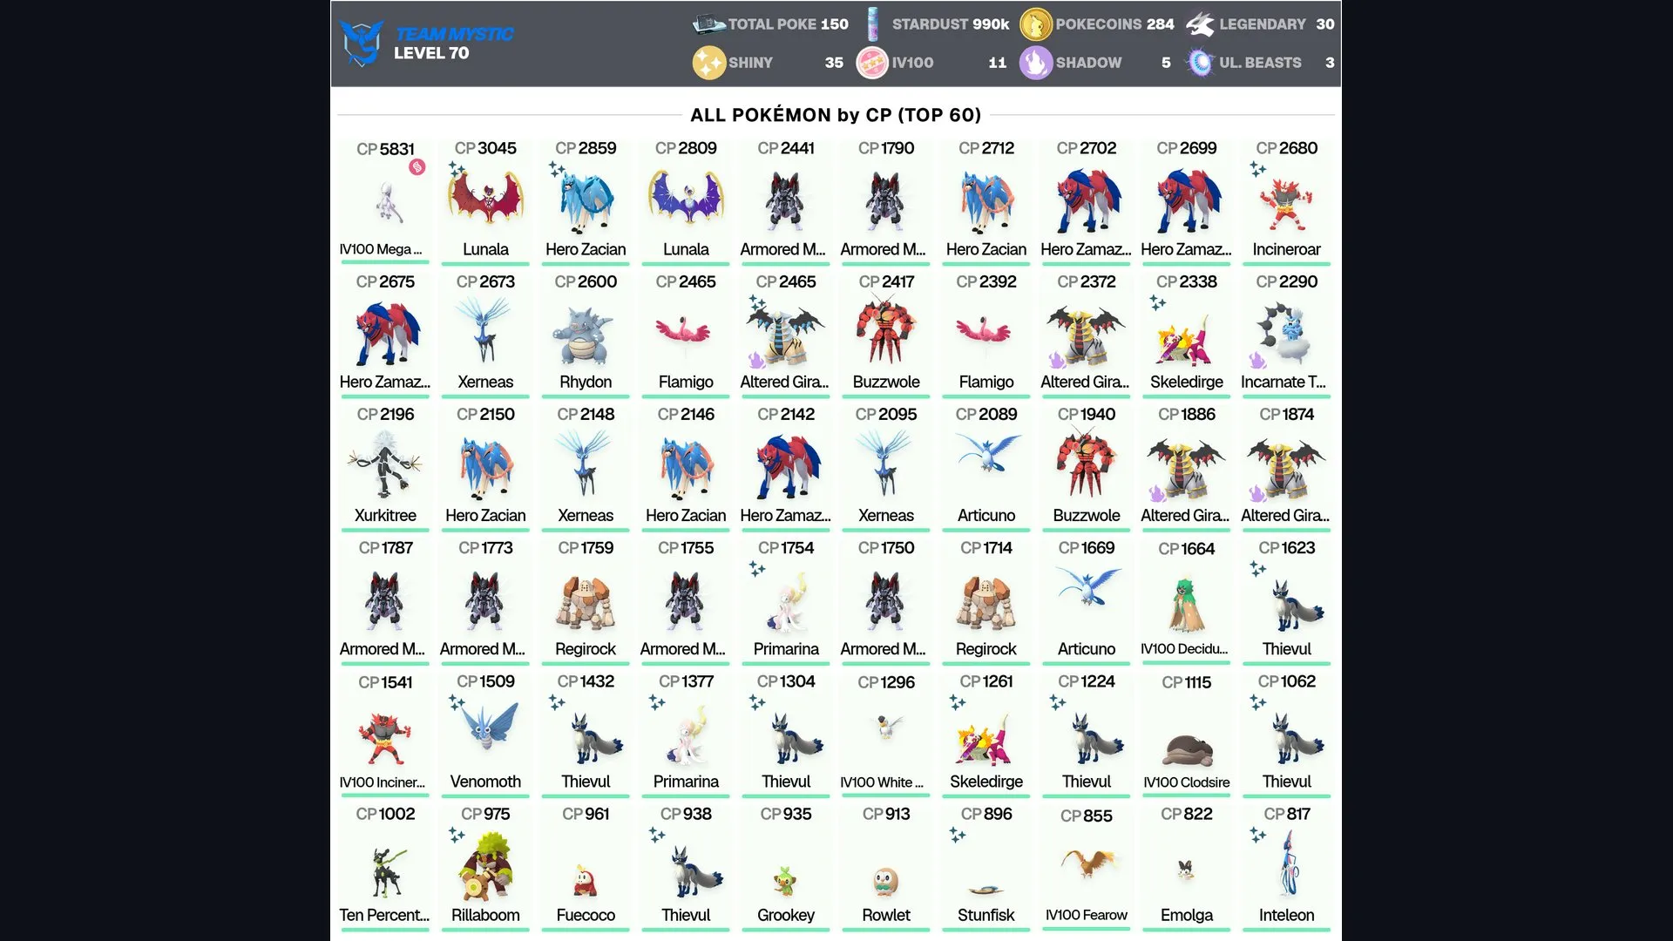Click the Primarina name under CP 1754
The image size is (1673, 941).
click(786, 649)
